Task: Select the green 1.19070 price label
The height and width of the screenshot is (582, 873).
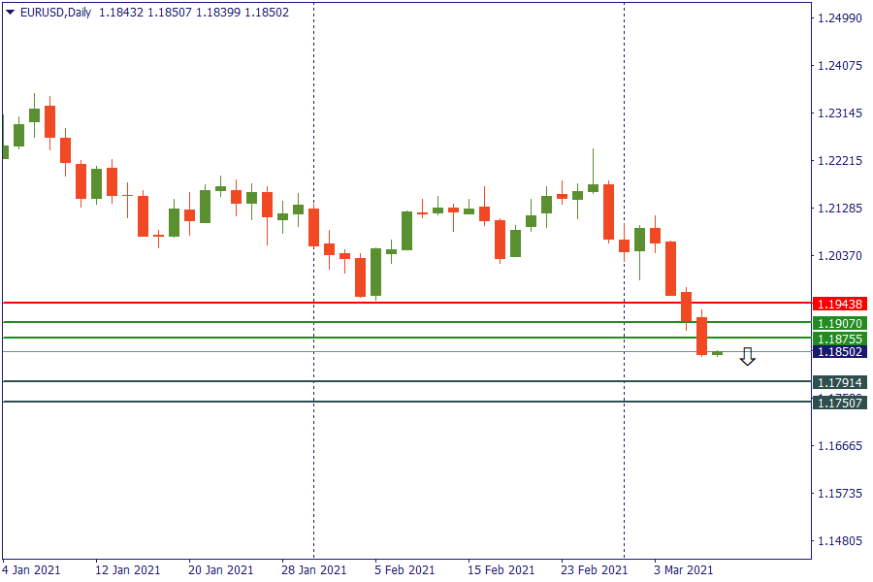Action: (840, 324)
